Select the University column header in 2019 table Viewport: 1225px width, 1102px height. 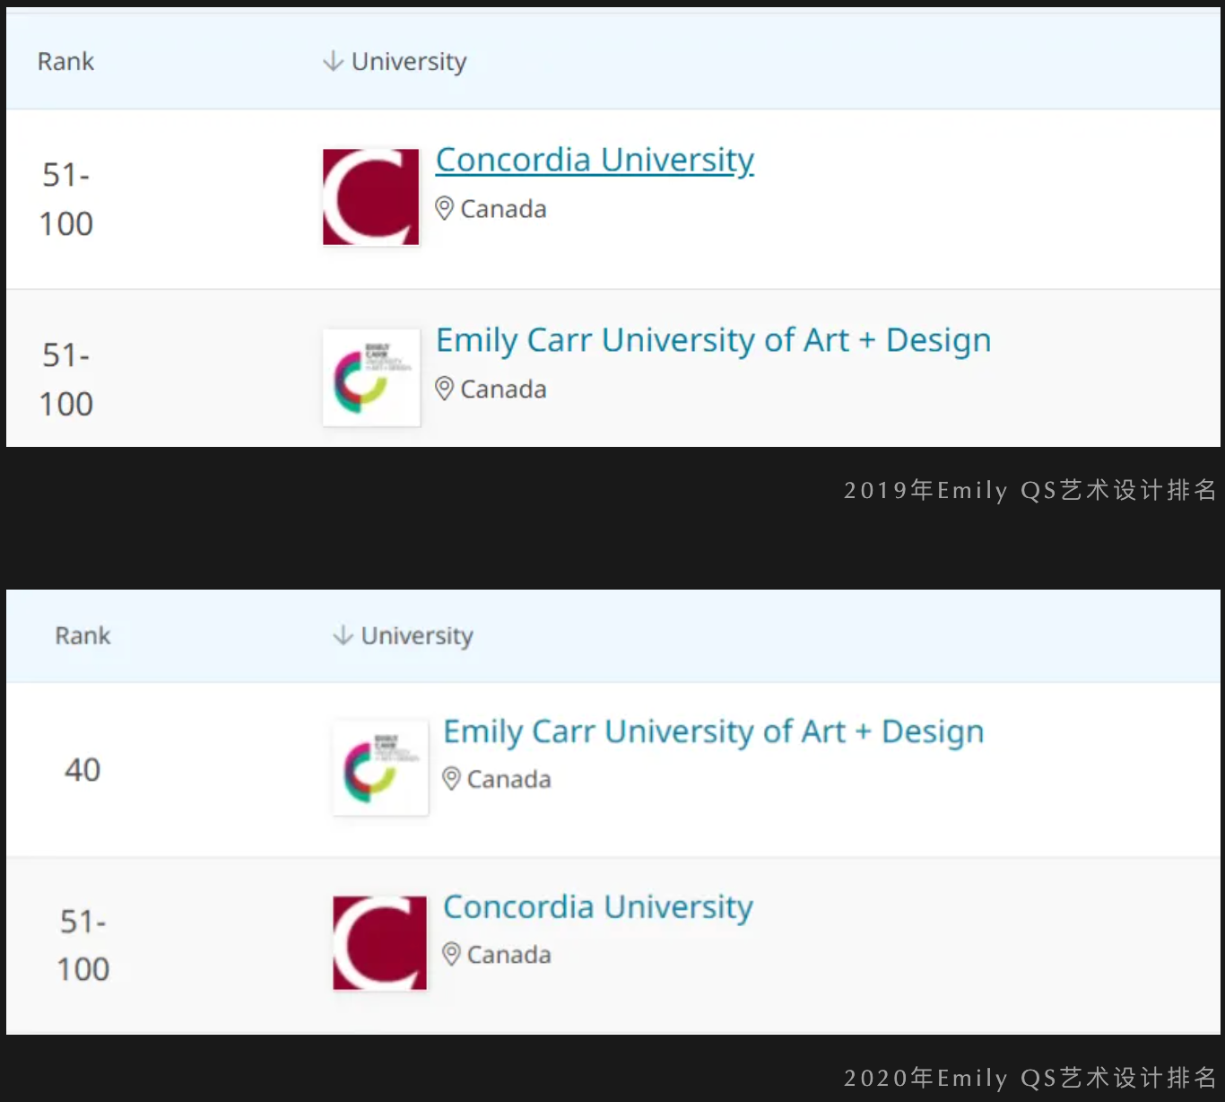tap(409, 61)
